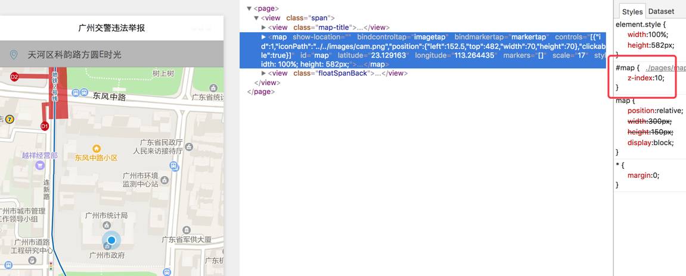Click the location pin icon in address bar
686x276 pixels.
pyautogui.click(x=14, y=55)
